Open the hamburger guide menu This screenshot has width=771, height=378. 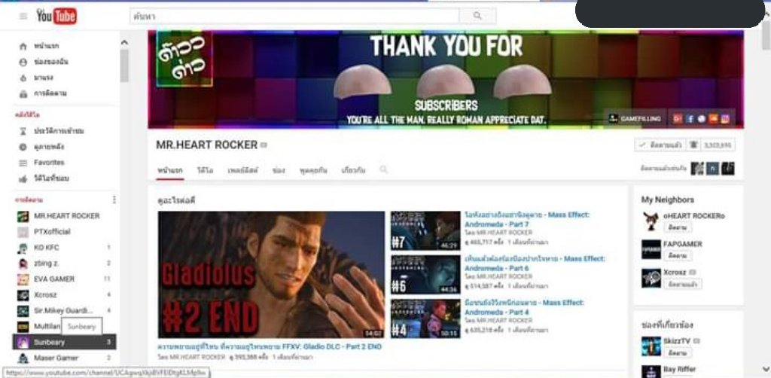(x=23, y=17)
